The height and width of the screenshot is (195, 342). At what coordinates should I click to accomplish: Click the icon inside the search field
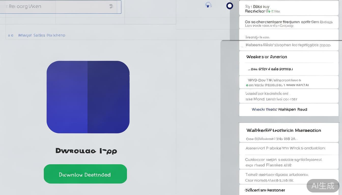111,6
